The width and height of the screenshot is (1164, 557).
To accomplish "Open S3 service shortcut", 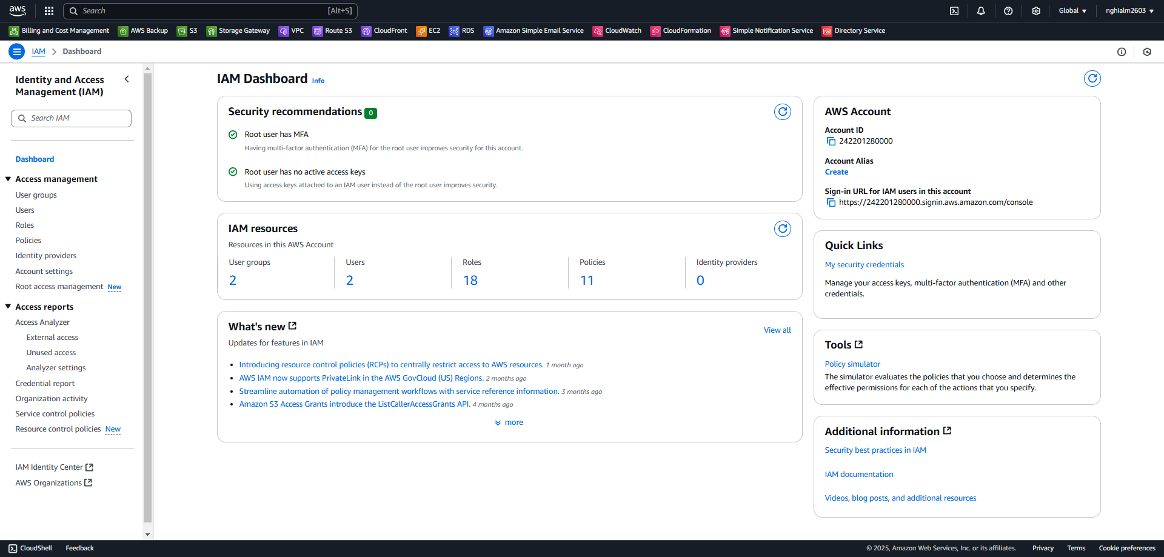I will [x=187, y=31].
